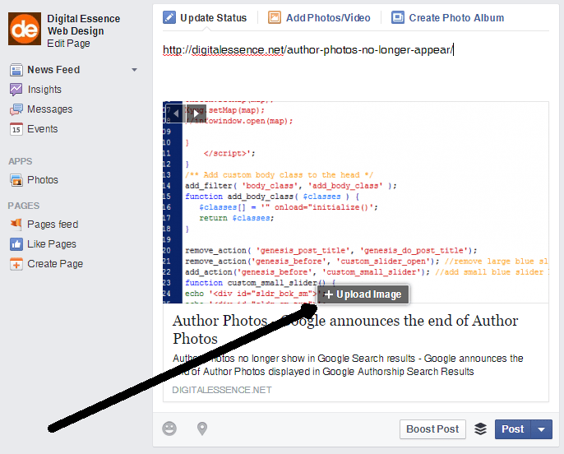Show next thumbnail with right arrow
The image size is (564, 454).
(x=196, y=113)
